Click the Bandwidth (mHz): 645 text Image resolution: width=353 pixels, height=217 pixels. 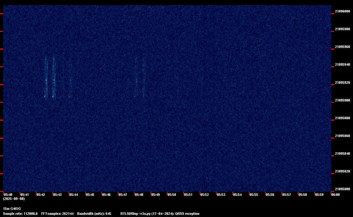click(x=94, y=214)
